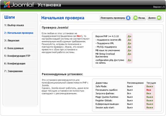Click the Поддержка XML row label
The height and width of the screenshot is (116, 166).
[105, 43]
